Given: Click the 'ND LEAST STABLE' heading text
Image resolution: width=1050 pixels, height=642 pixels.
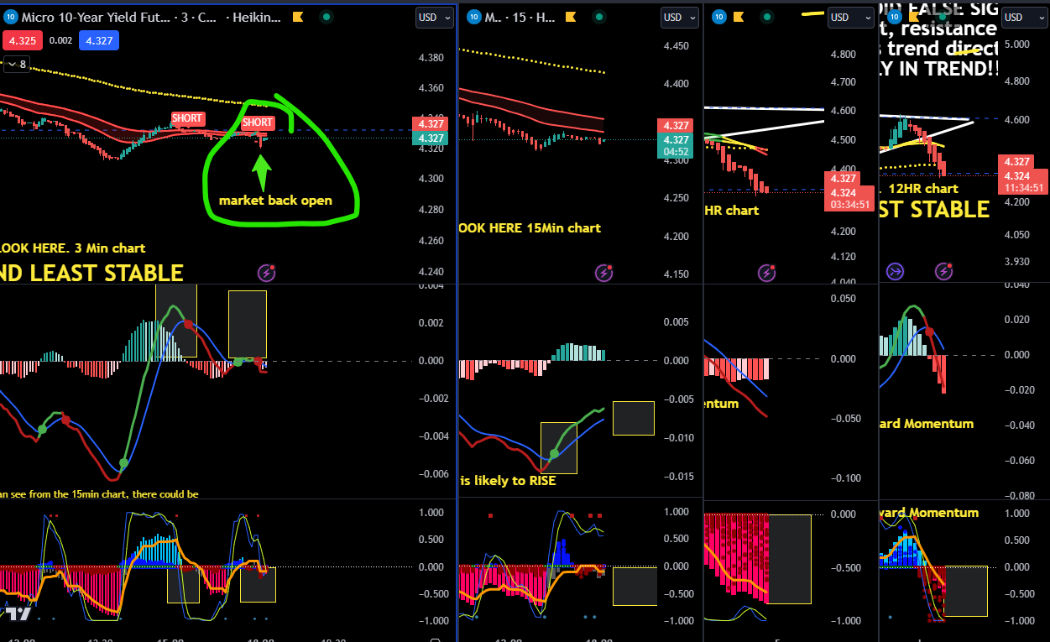Looking at the screenshot, I should 91,273.
